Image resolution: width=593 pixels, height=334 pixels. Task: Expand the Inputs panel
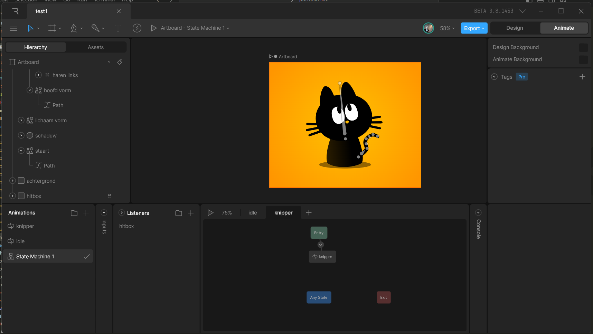point(104,213)
